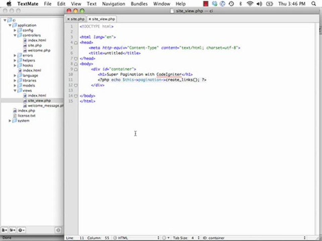
Task: Open the Edit menu
Action: [x=61, y=4]
